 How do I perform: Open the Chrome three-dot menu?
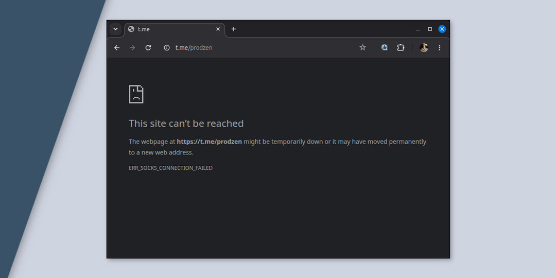tap(440, 47)
